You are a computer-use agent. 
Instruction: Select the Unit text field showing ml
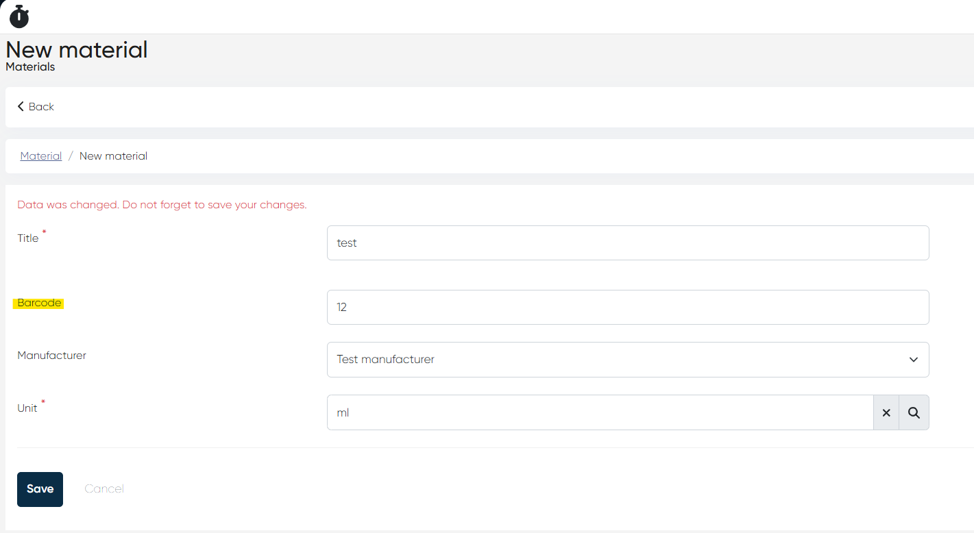tap(600, 412)
